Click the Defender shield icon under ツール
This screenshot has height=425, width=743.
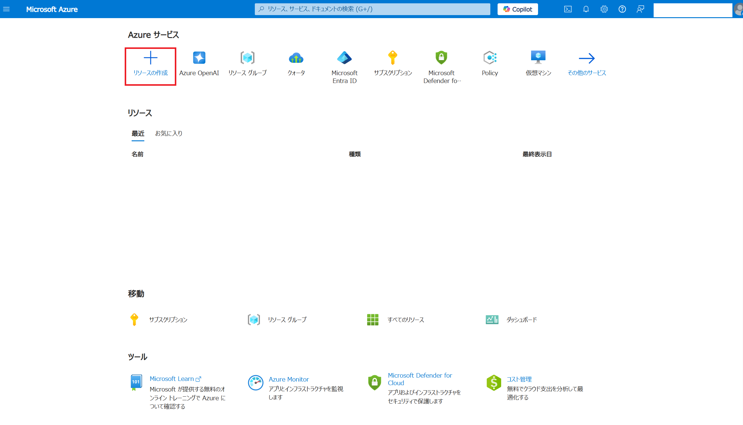click(374, 383)
